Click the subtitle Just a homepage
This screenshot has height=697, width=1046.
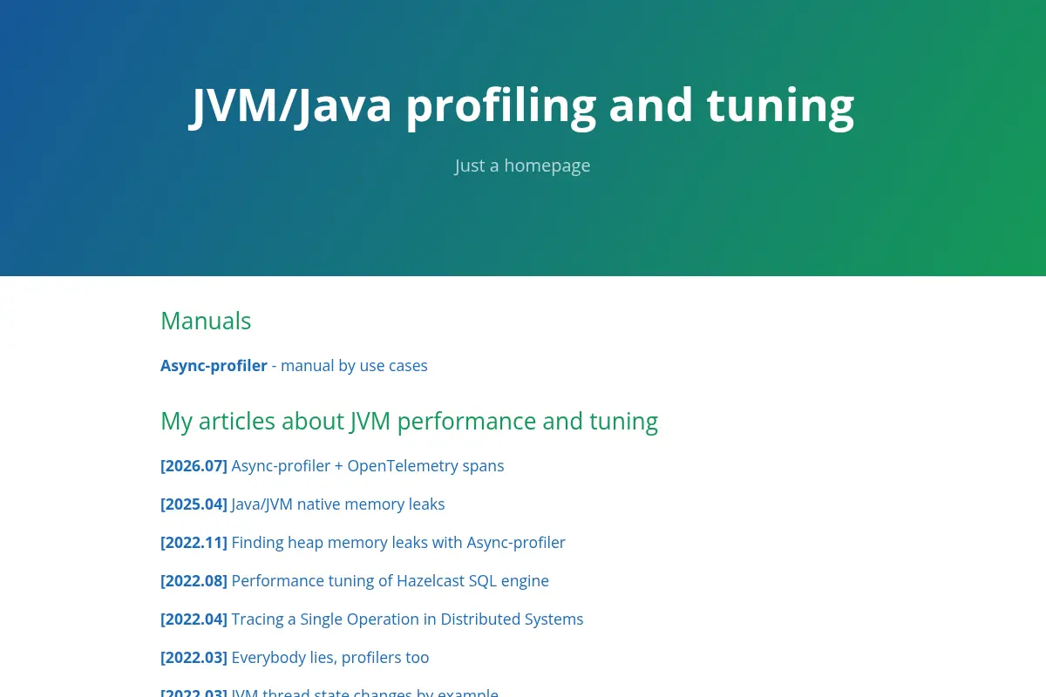pyautogui.click(x=523, y=166)
